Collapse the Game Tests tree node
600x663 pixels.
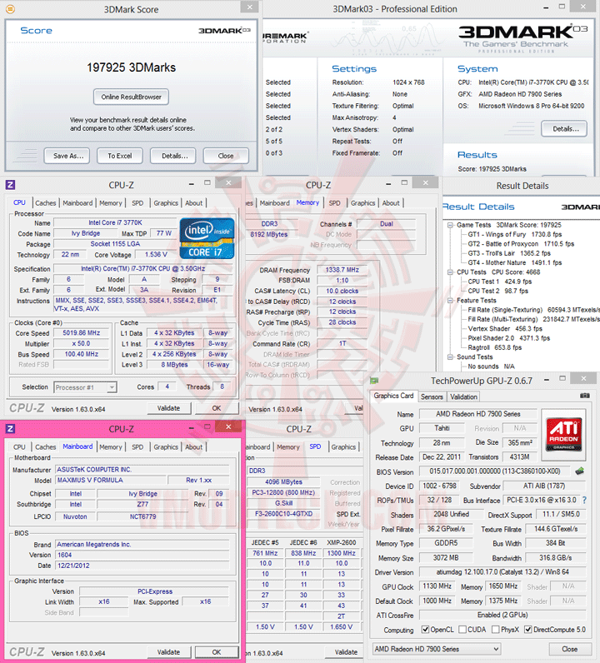point(450,225)
